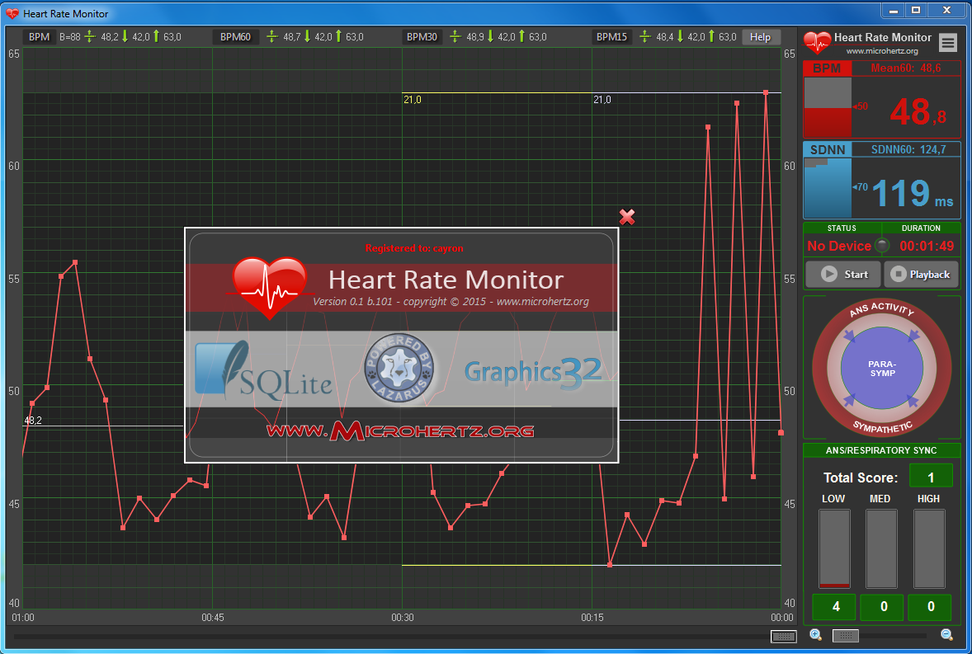Click the 48,7 mean value for BPM60

(x=292, y=37)
